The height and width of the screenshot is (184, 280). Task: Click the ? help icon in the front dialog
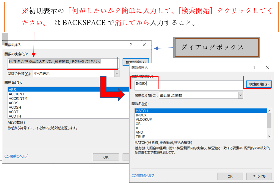point(254,67)
